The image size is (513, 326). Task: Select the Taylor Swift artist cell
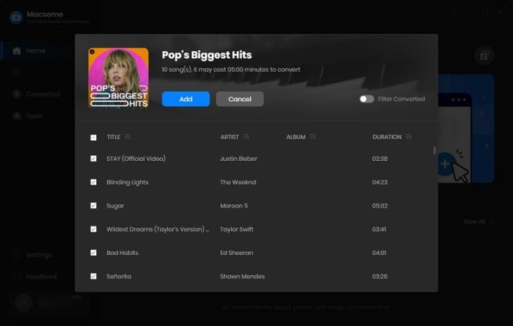click(x=237, y=229)
